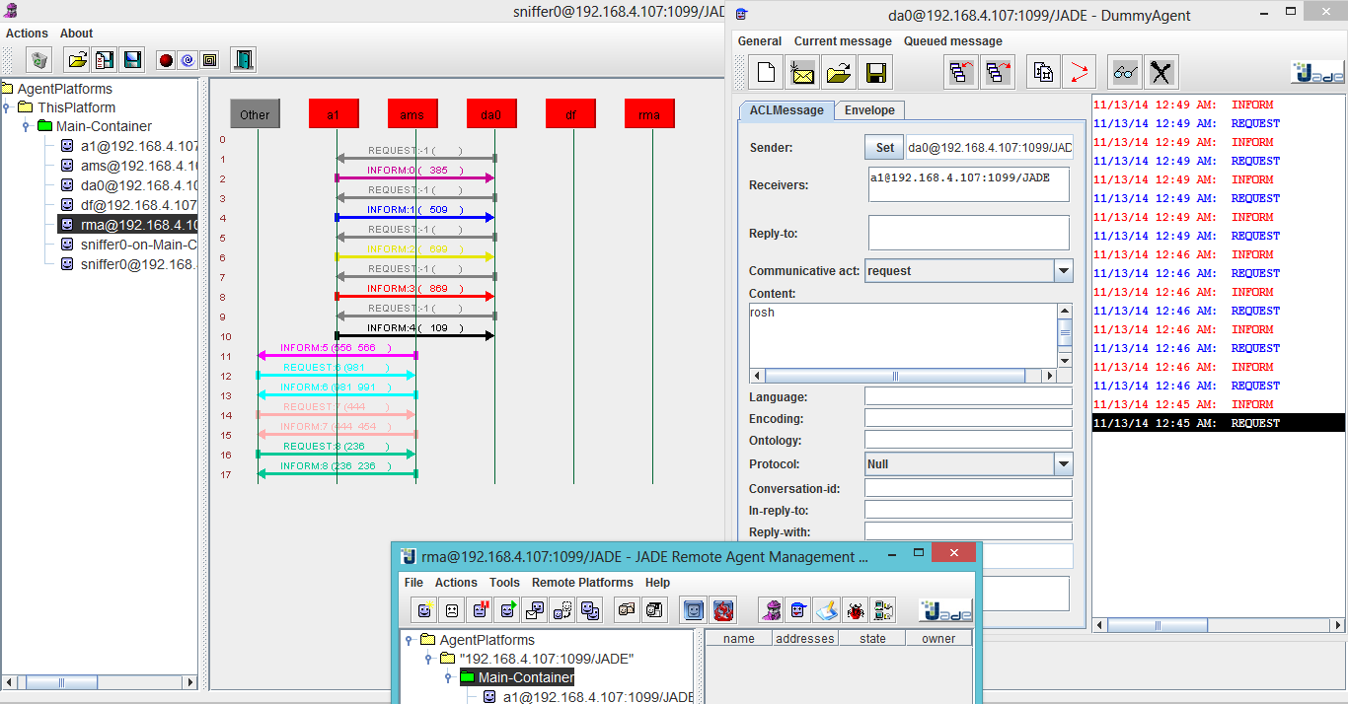This screenshot has height=704, width=1348.
Task: Click the start new agent icon in RMA
Action: tap(424, 610)
